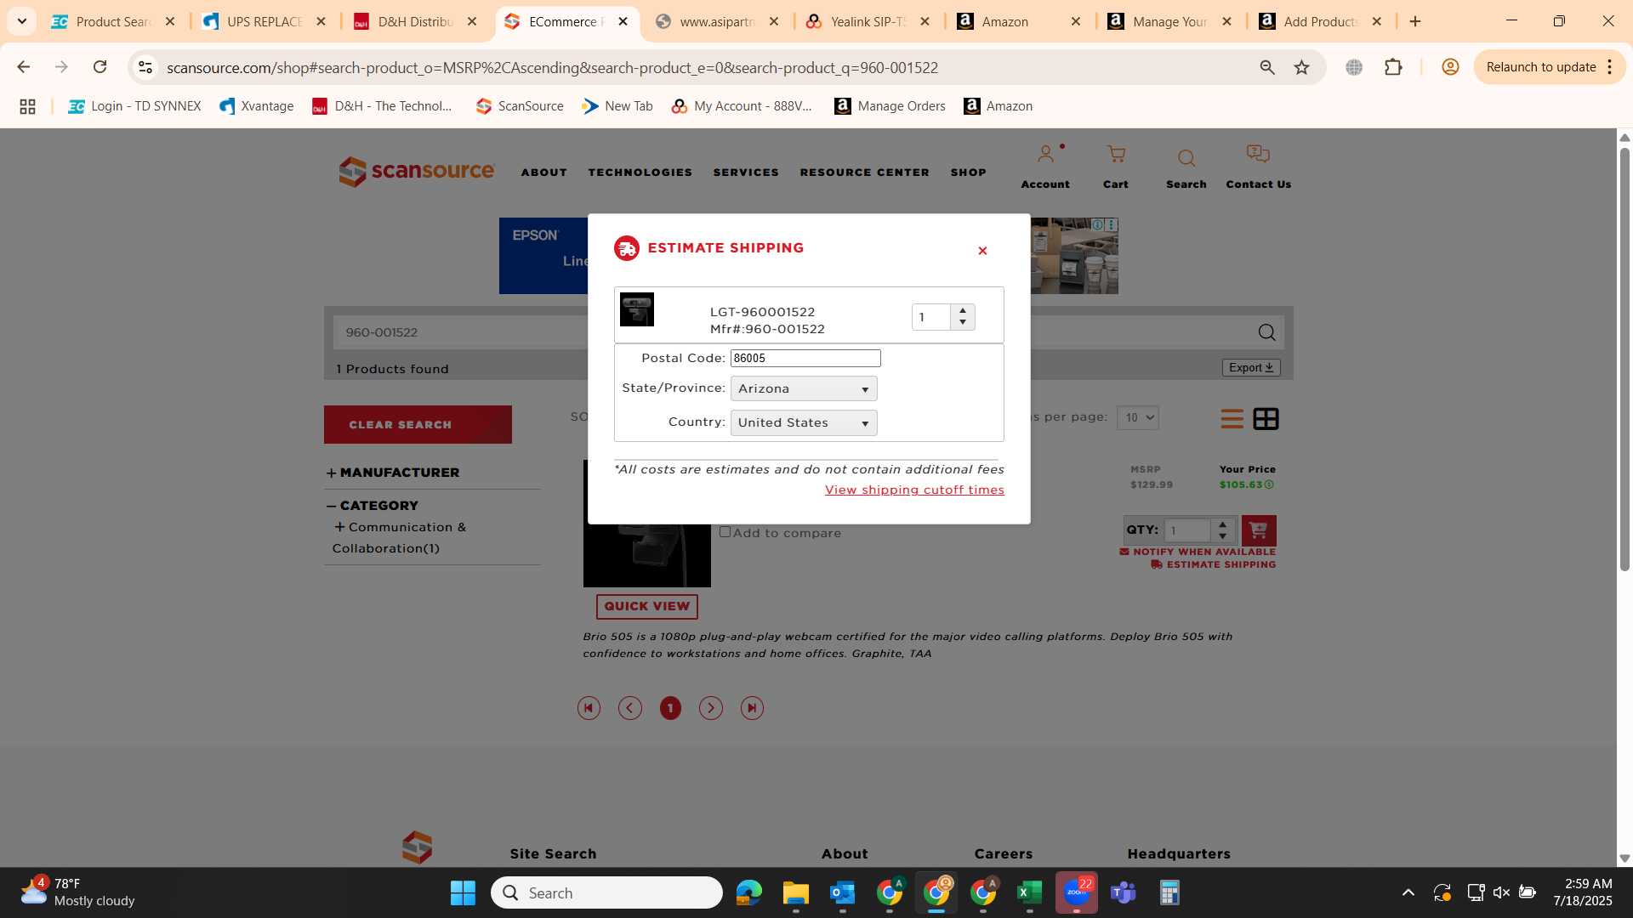Open browser apps grid icon
This screenshot has height=918, width=1633.
click(27, 106)
